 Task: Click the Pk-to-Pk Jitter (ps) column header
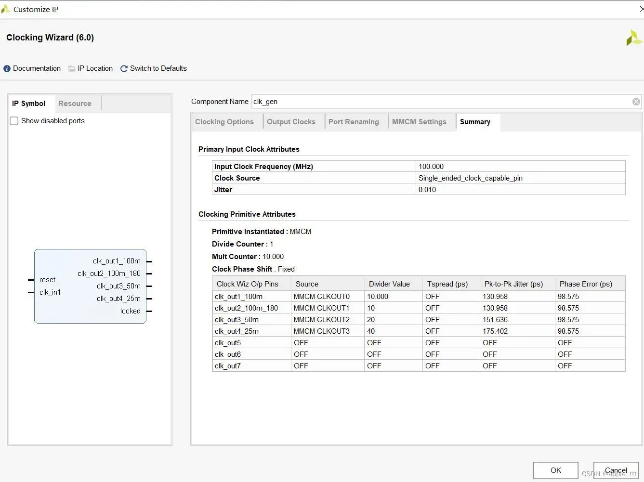518,284
